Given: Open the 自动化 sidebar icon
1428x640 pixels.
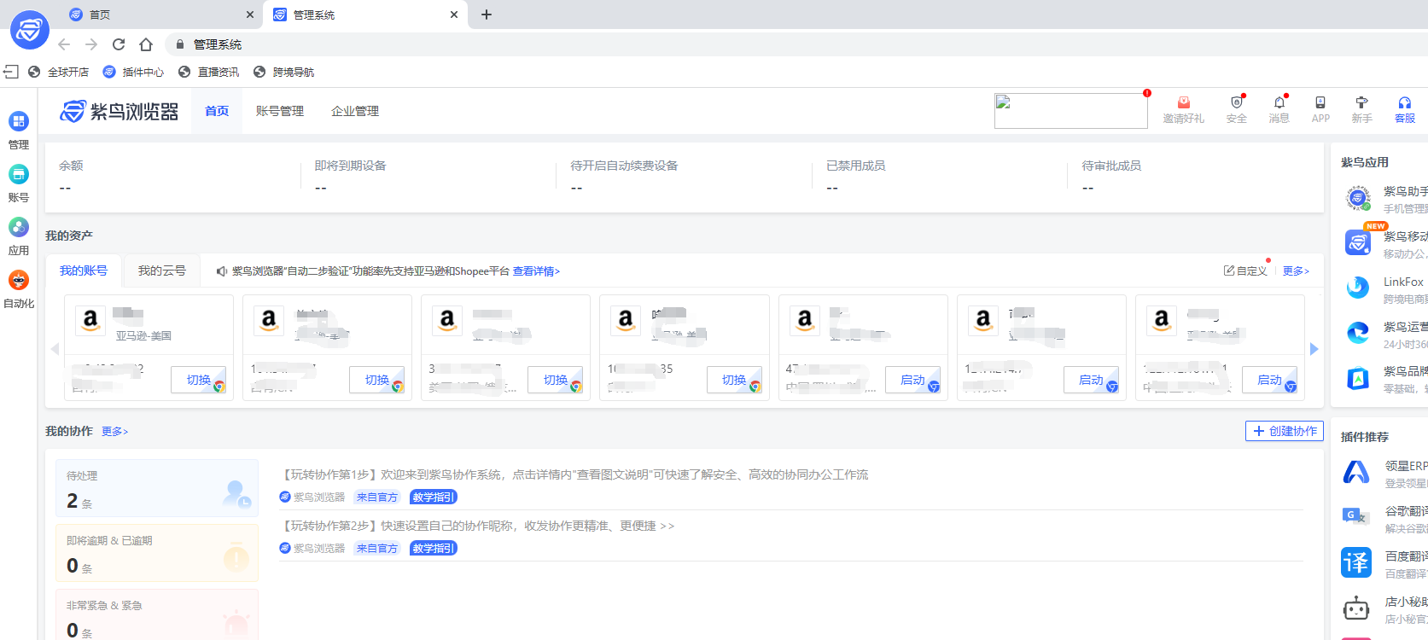Looking at the screenshot, I should pos(19,281).
